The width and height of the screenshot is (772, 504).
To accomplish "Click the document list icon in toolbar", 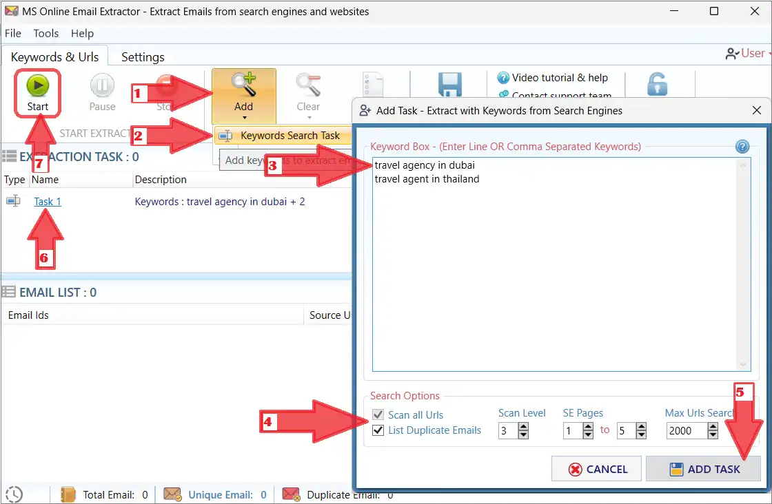I will point(373,85).
